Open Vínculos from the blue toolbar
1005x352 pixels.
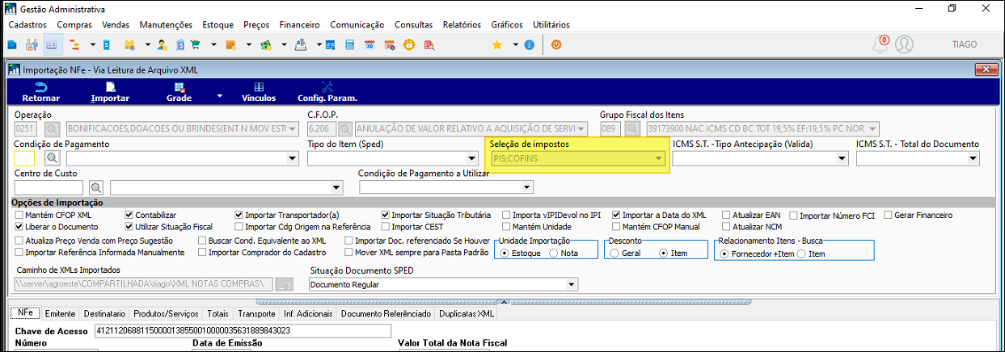click(259, 91)
